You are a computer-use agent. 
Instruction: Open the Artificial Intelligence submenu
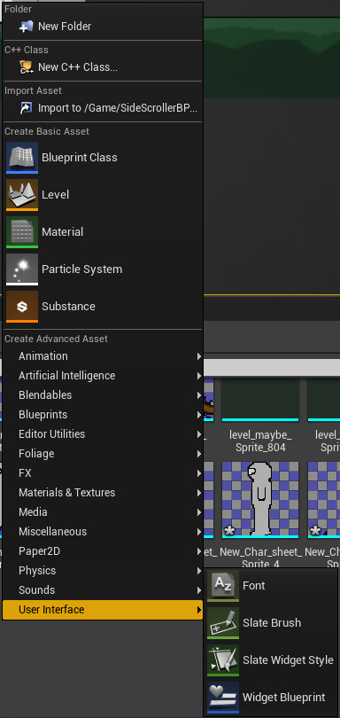pos(103,376)
